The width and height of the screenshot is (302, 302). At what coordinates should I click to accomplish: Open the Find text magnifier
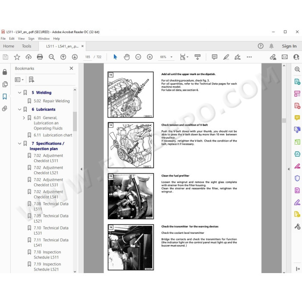pos(52,57)
